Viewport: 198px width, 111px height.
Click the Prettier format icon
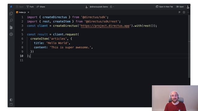point(179,12)
